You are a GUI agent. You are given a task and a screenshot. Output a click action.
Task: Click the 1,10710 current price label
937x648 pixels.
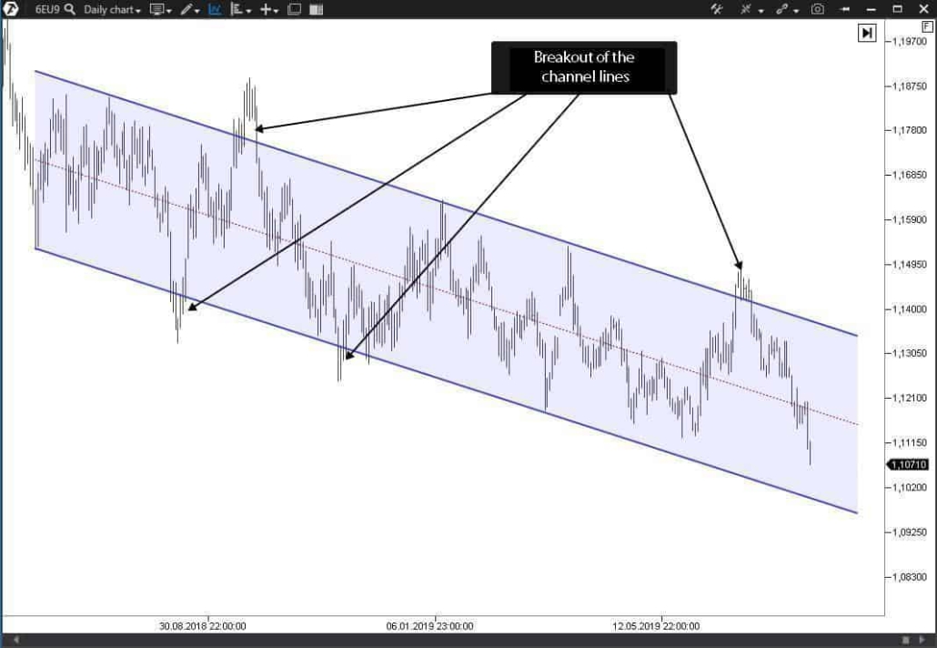[x=909, y=464]
